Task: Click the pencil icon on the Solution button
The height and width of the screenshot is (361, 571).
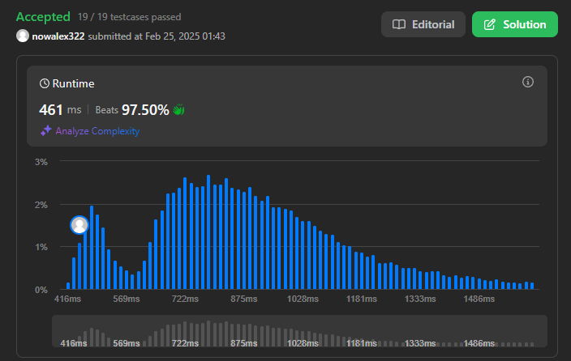Action: coord(490,24)
